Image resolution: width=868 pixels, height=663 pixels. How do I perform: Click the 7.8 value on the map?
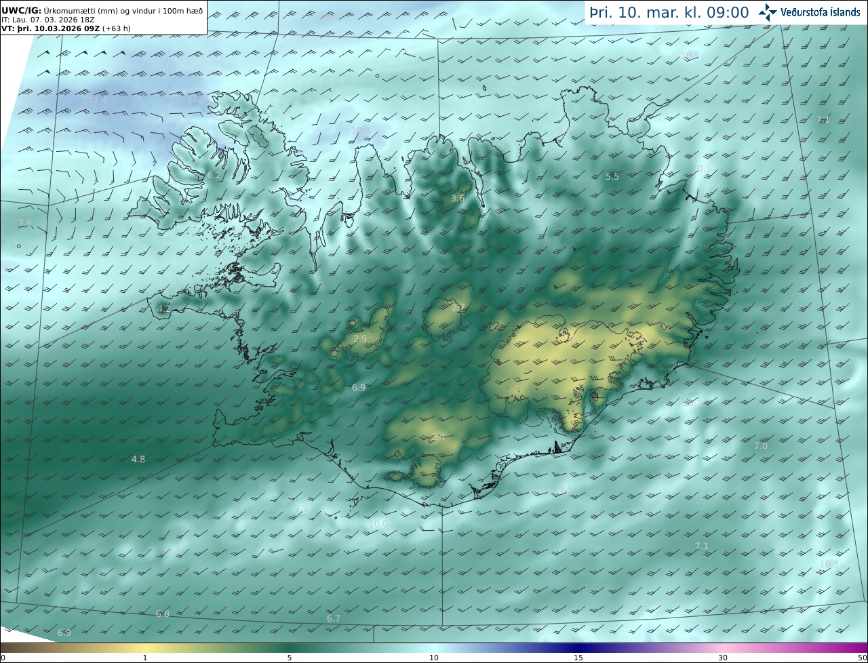coord(25,222)
